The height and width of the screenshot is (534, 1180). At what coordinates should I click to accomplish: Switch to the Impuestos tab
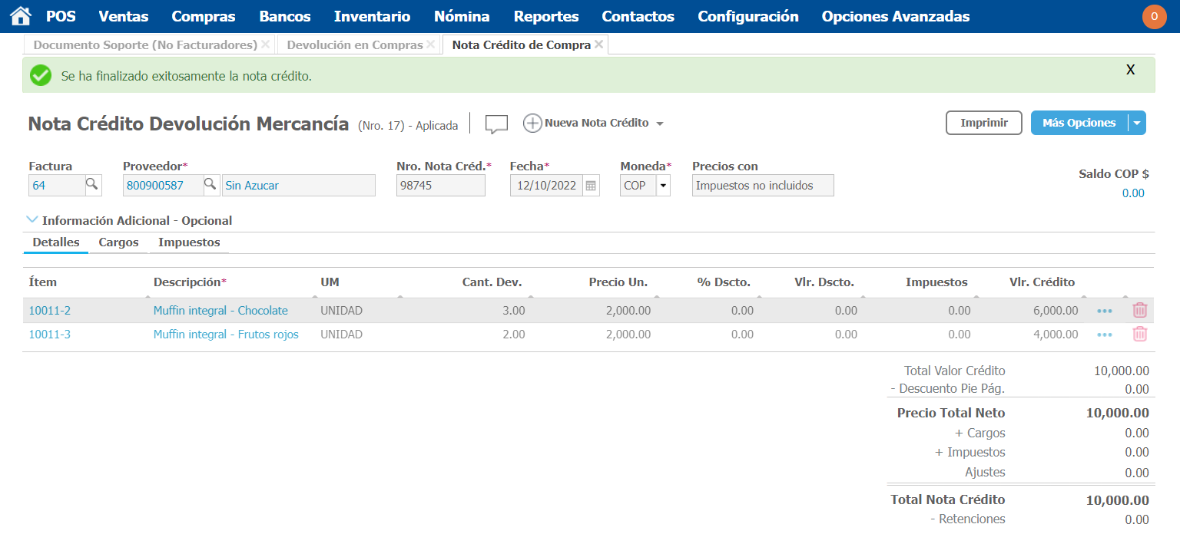click(x=189, y=242)
